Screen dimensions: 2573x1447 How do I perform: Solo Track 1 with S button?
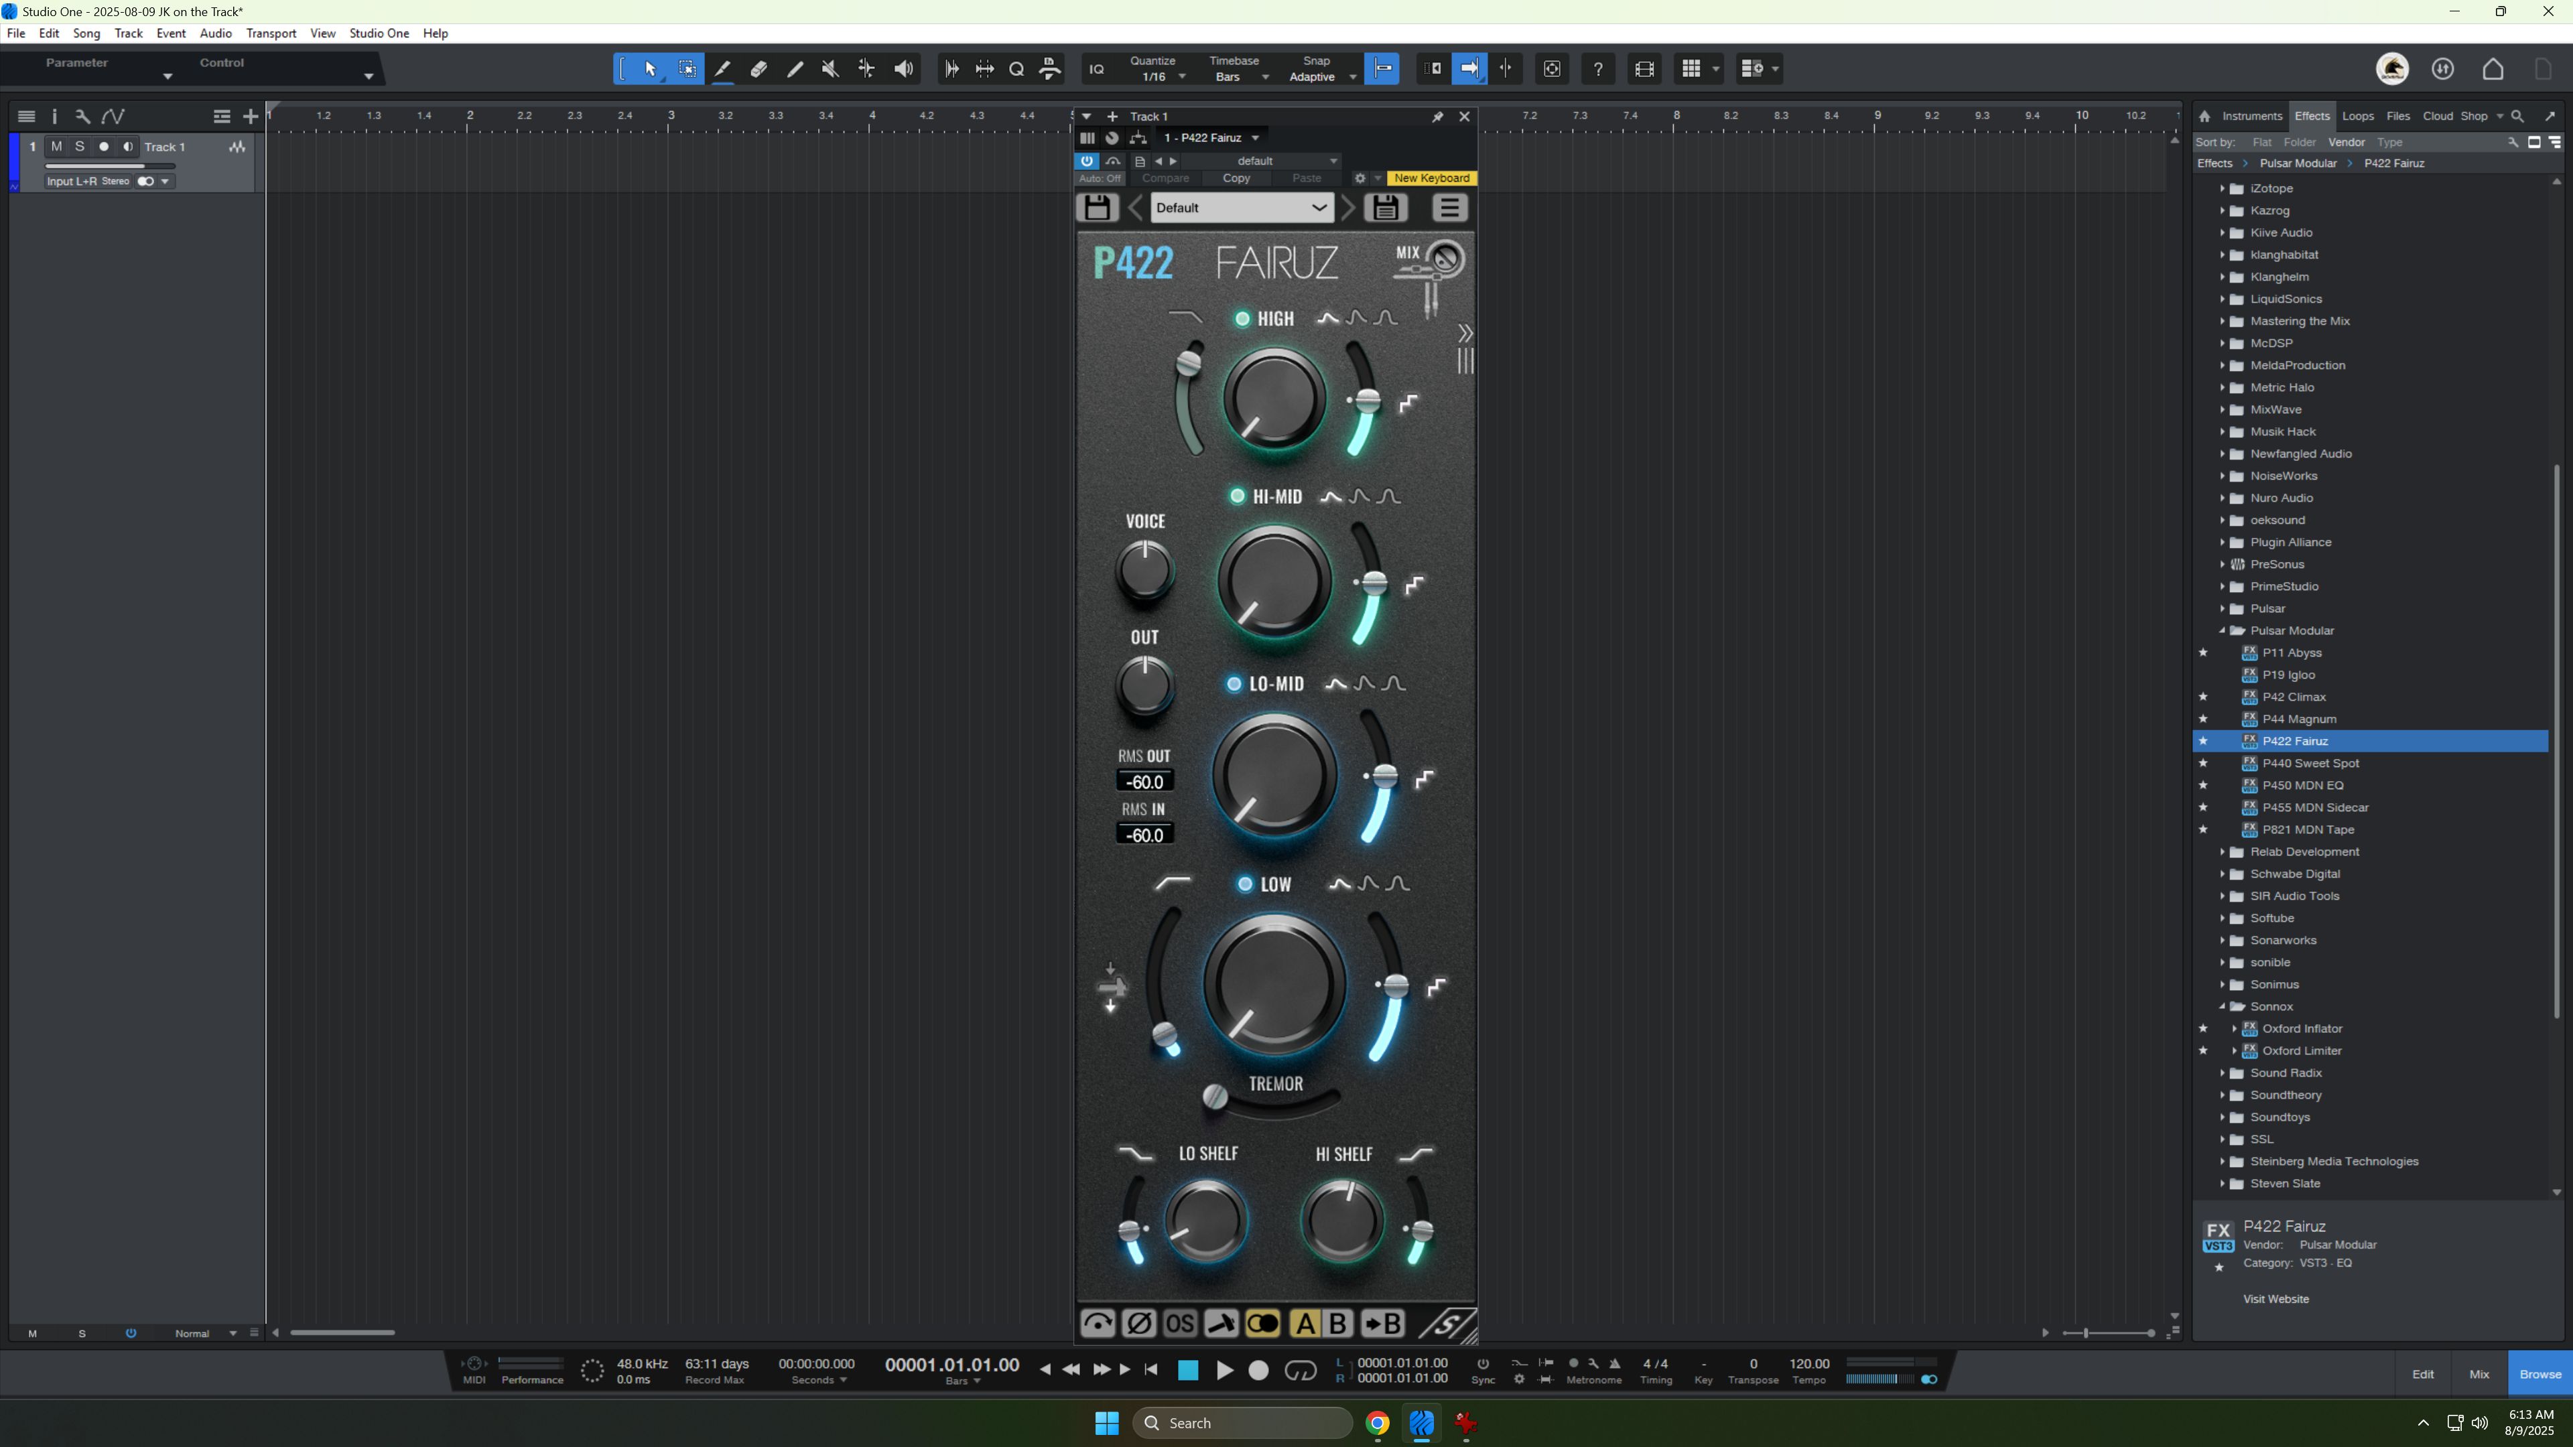80,147
